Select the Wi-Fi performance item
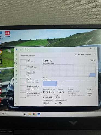Viewport: 101px width, 135px height. point(30,81)
